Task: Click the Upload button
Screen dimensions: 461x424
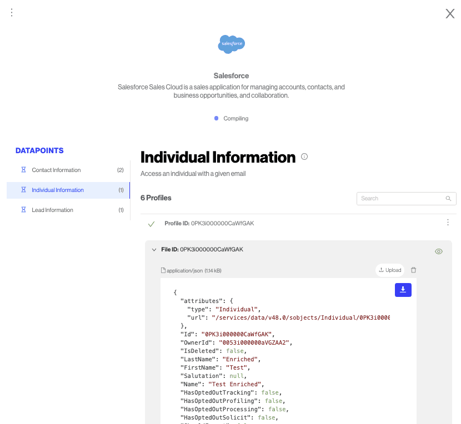Action: coord(390,270)
